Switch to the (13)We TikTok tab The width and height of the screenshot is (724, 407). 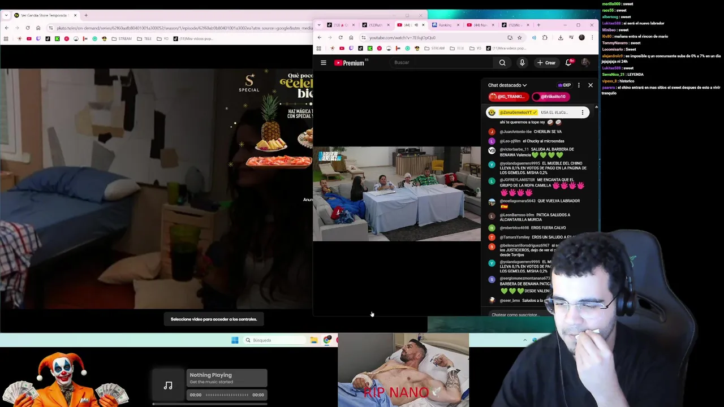pos(515,25)
